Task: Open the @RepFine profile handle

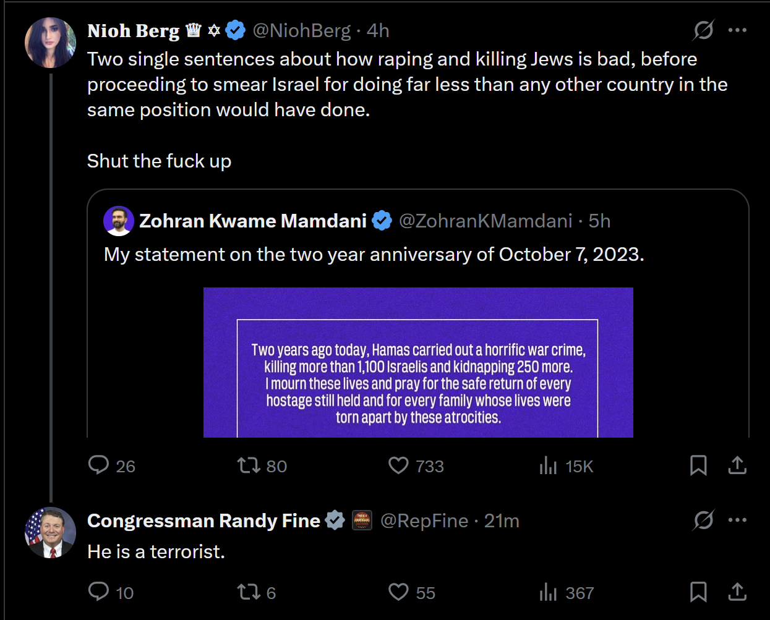Action: pyautogui.click(x=424, y=520)
